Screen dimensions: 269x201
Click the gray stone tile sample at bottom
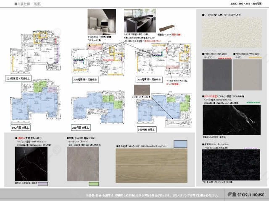coord(83,164)
